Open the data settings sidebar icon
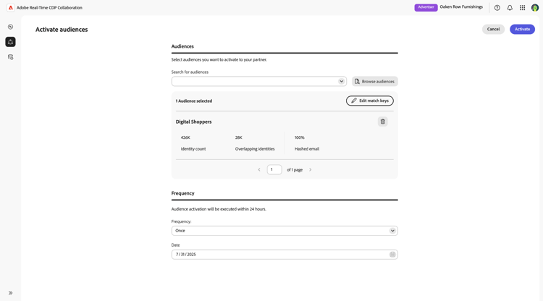This screenshot has height=301, width=543. tap(10, 57)
